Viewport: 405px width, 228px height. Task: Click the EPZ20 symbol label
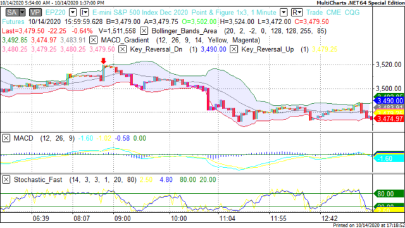pyautogui.click(x=56, y=13)
